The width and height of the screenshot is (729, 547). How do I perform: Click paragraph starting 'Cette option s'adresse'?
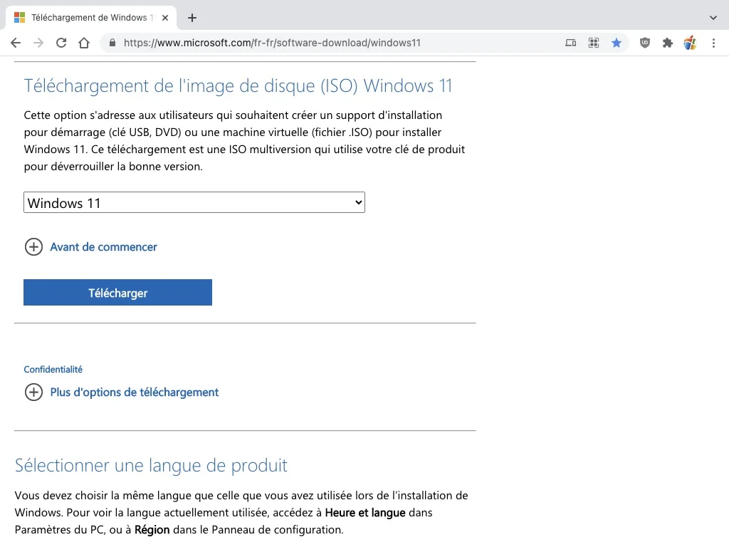pos(245,141)
